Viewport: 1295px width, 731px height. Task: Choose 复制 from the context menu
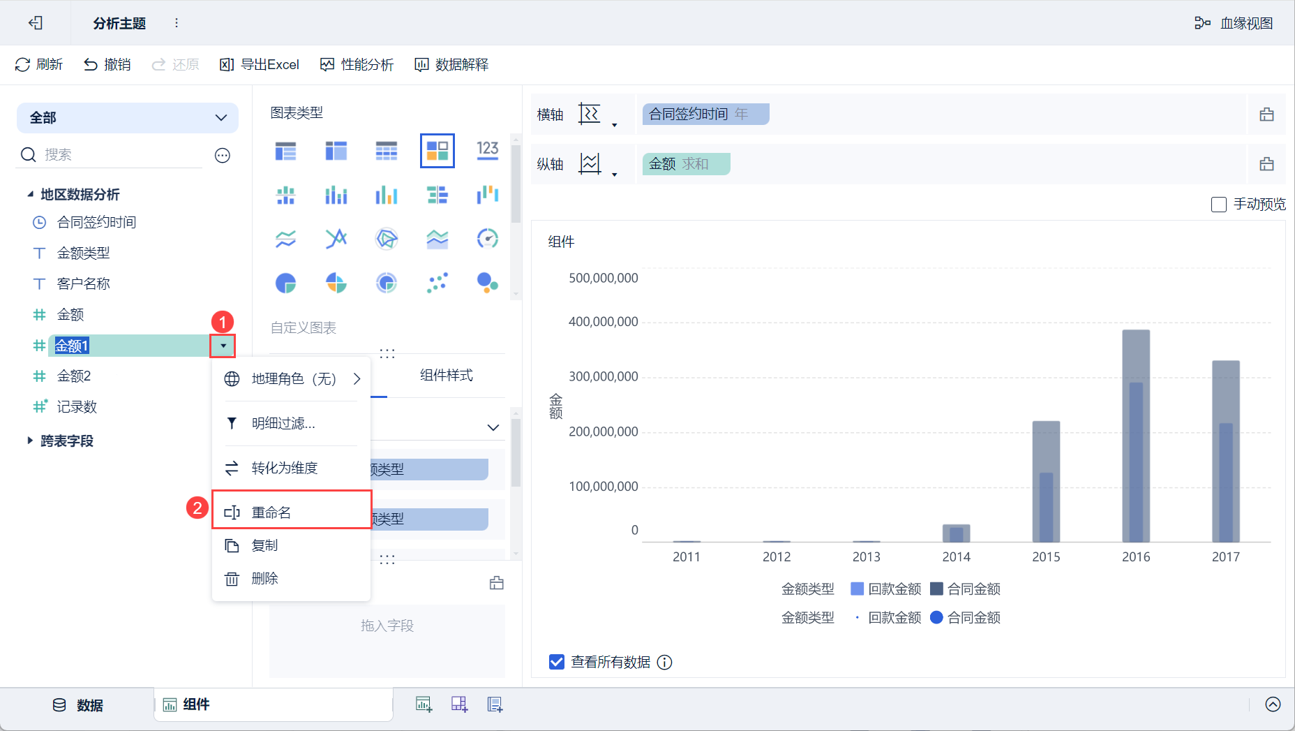coord(291,545)
